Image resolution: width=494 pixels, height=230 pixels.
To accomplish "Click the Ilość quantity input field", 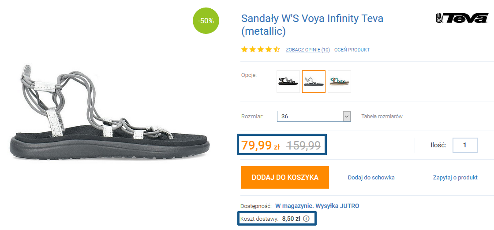I will click(464, 145).
